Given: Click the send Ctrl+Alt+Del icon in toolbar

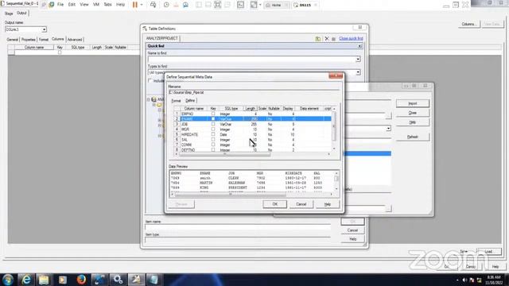Looking at the screenshot, I should [x=153, y=5].
